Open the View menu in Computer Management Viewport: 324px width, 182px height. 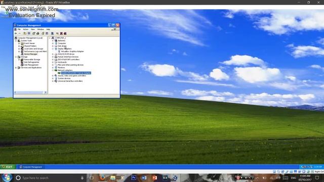pos(32,29)
